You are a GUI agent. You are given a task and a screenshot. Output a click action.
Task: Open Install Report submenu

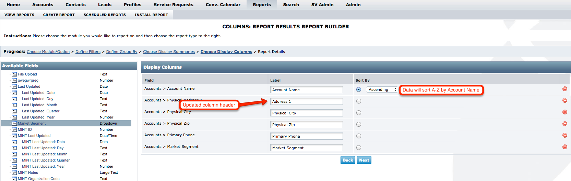(151, 15)
